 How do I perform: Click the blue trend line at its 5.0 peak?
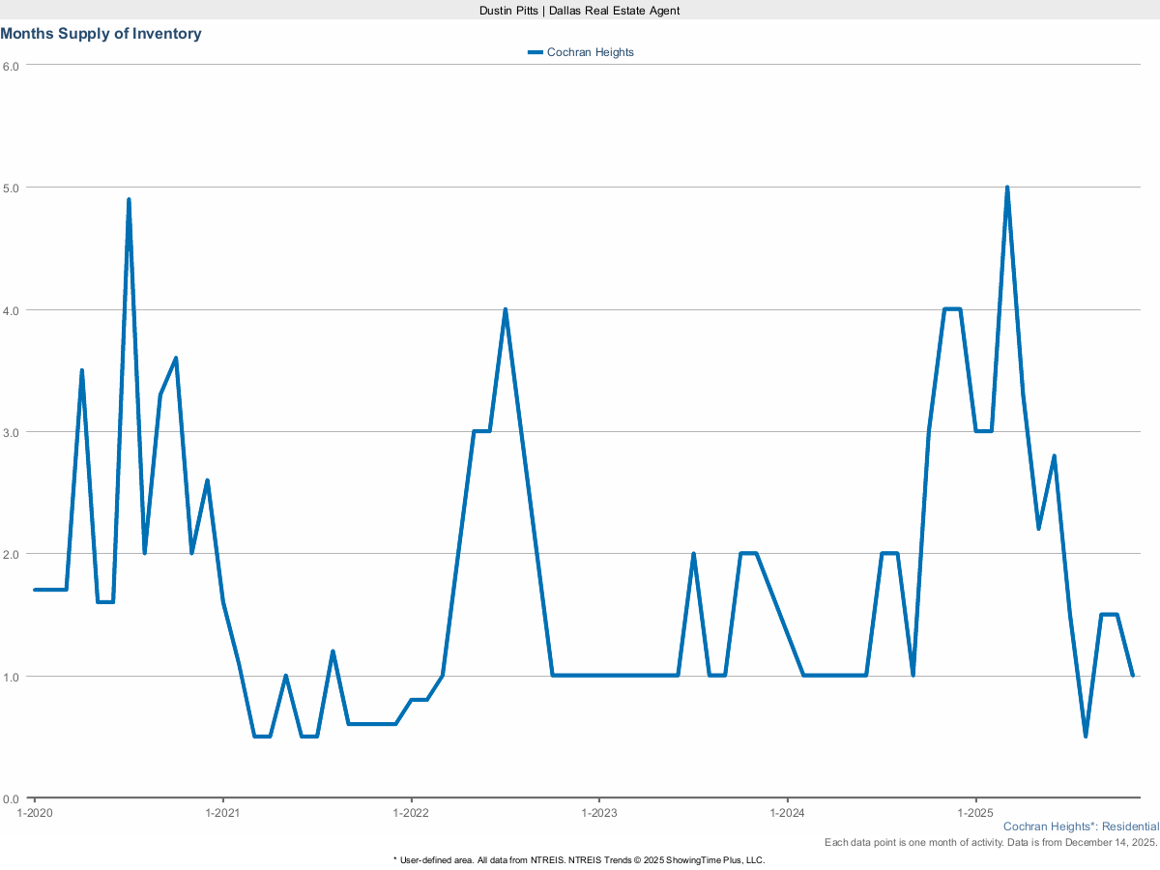click(x=1006, y=186)
